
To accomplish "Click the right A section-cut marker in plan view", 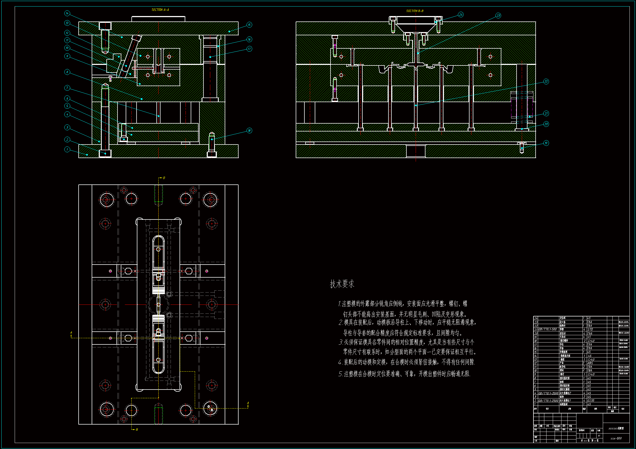I will [x=248, y=403].
